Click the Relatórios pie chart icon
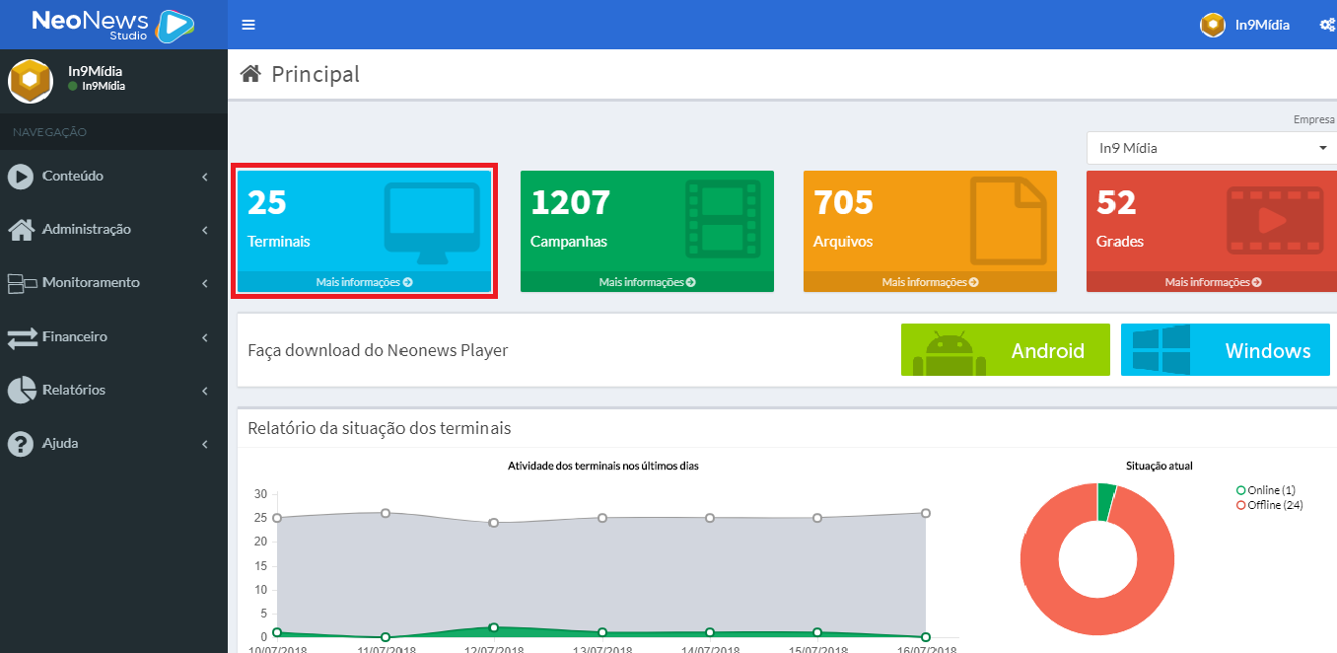1337x653 pixels. point(21,391)
